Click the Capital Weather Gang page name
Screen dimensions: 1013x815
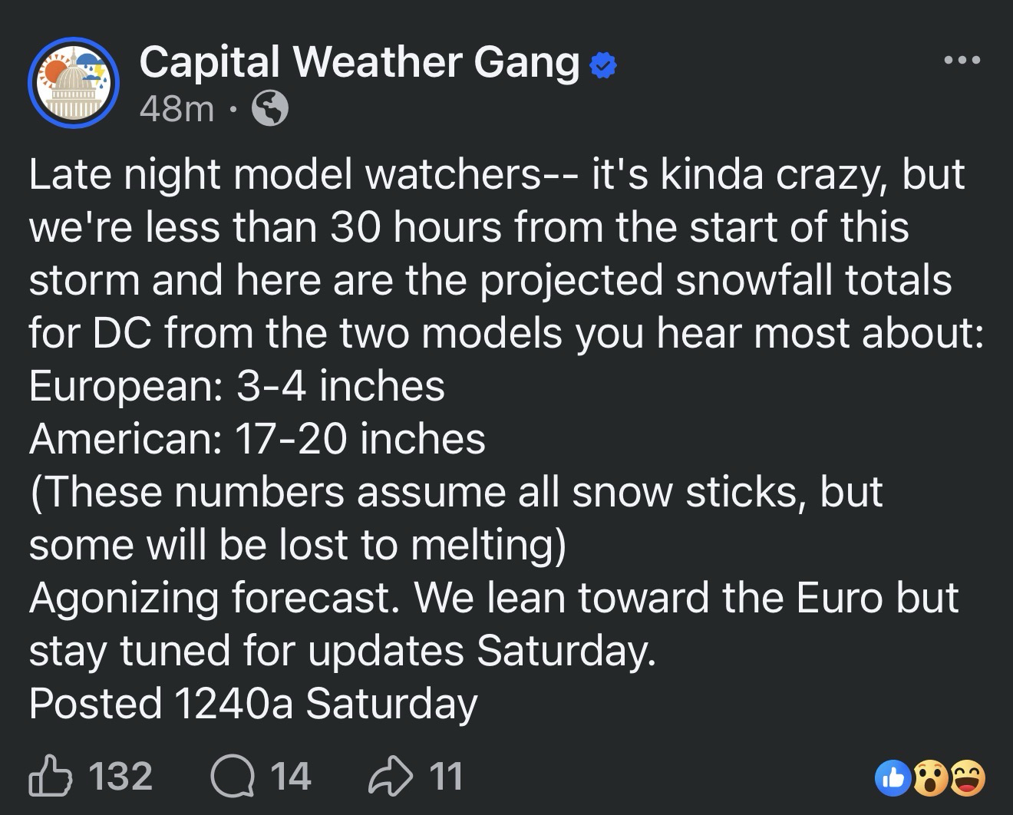click(x=359, y=61)
